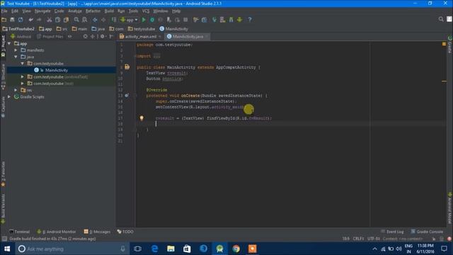Toggle the Structure tool window
This screenshot has width=453, height=255.
(3, 76)
